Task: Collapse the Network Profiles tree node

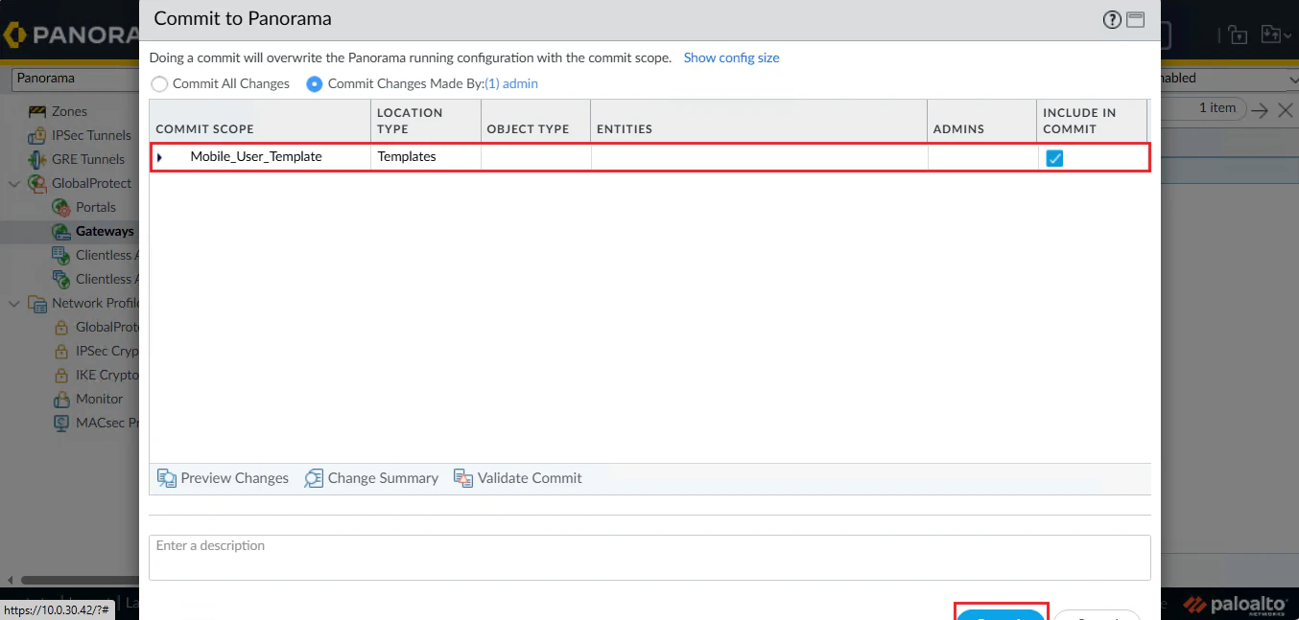Action: [x=14, y=303]
